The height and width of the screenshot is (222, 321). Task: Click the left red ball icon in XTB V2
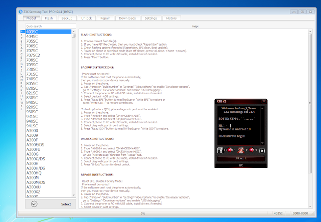click(230, 150)
